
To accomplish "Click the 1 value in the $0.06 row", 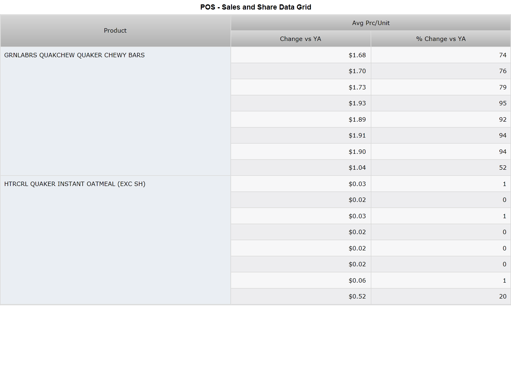I will [x=505, y=281].
